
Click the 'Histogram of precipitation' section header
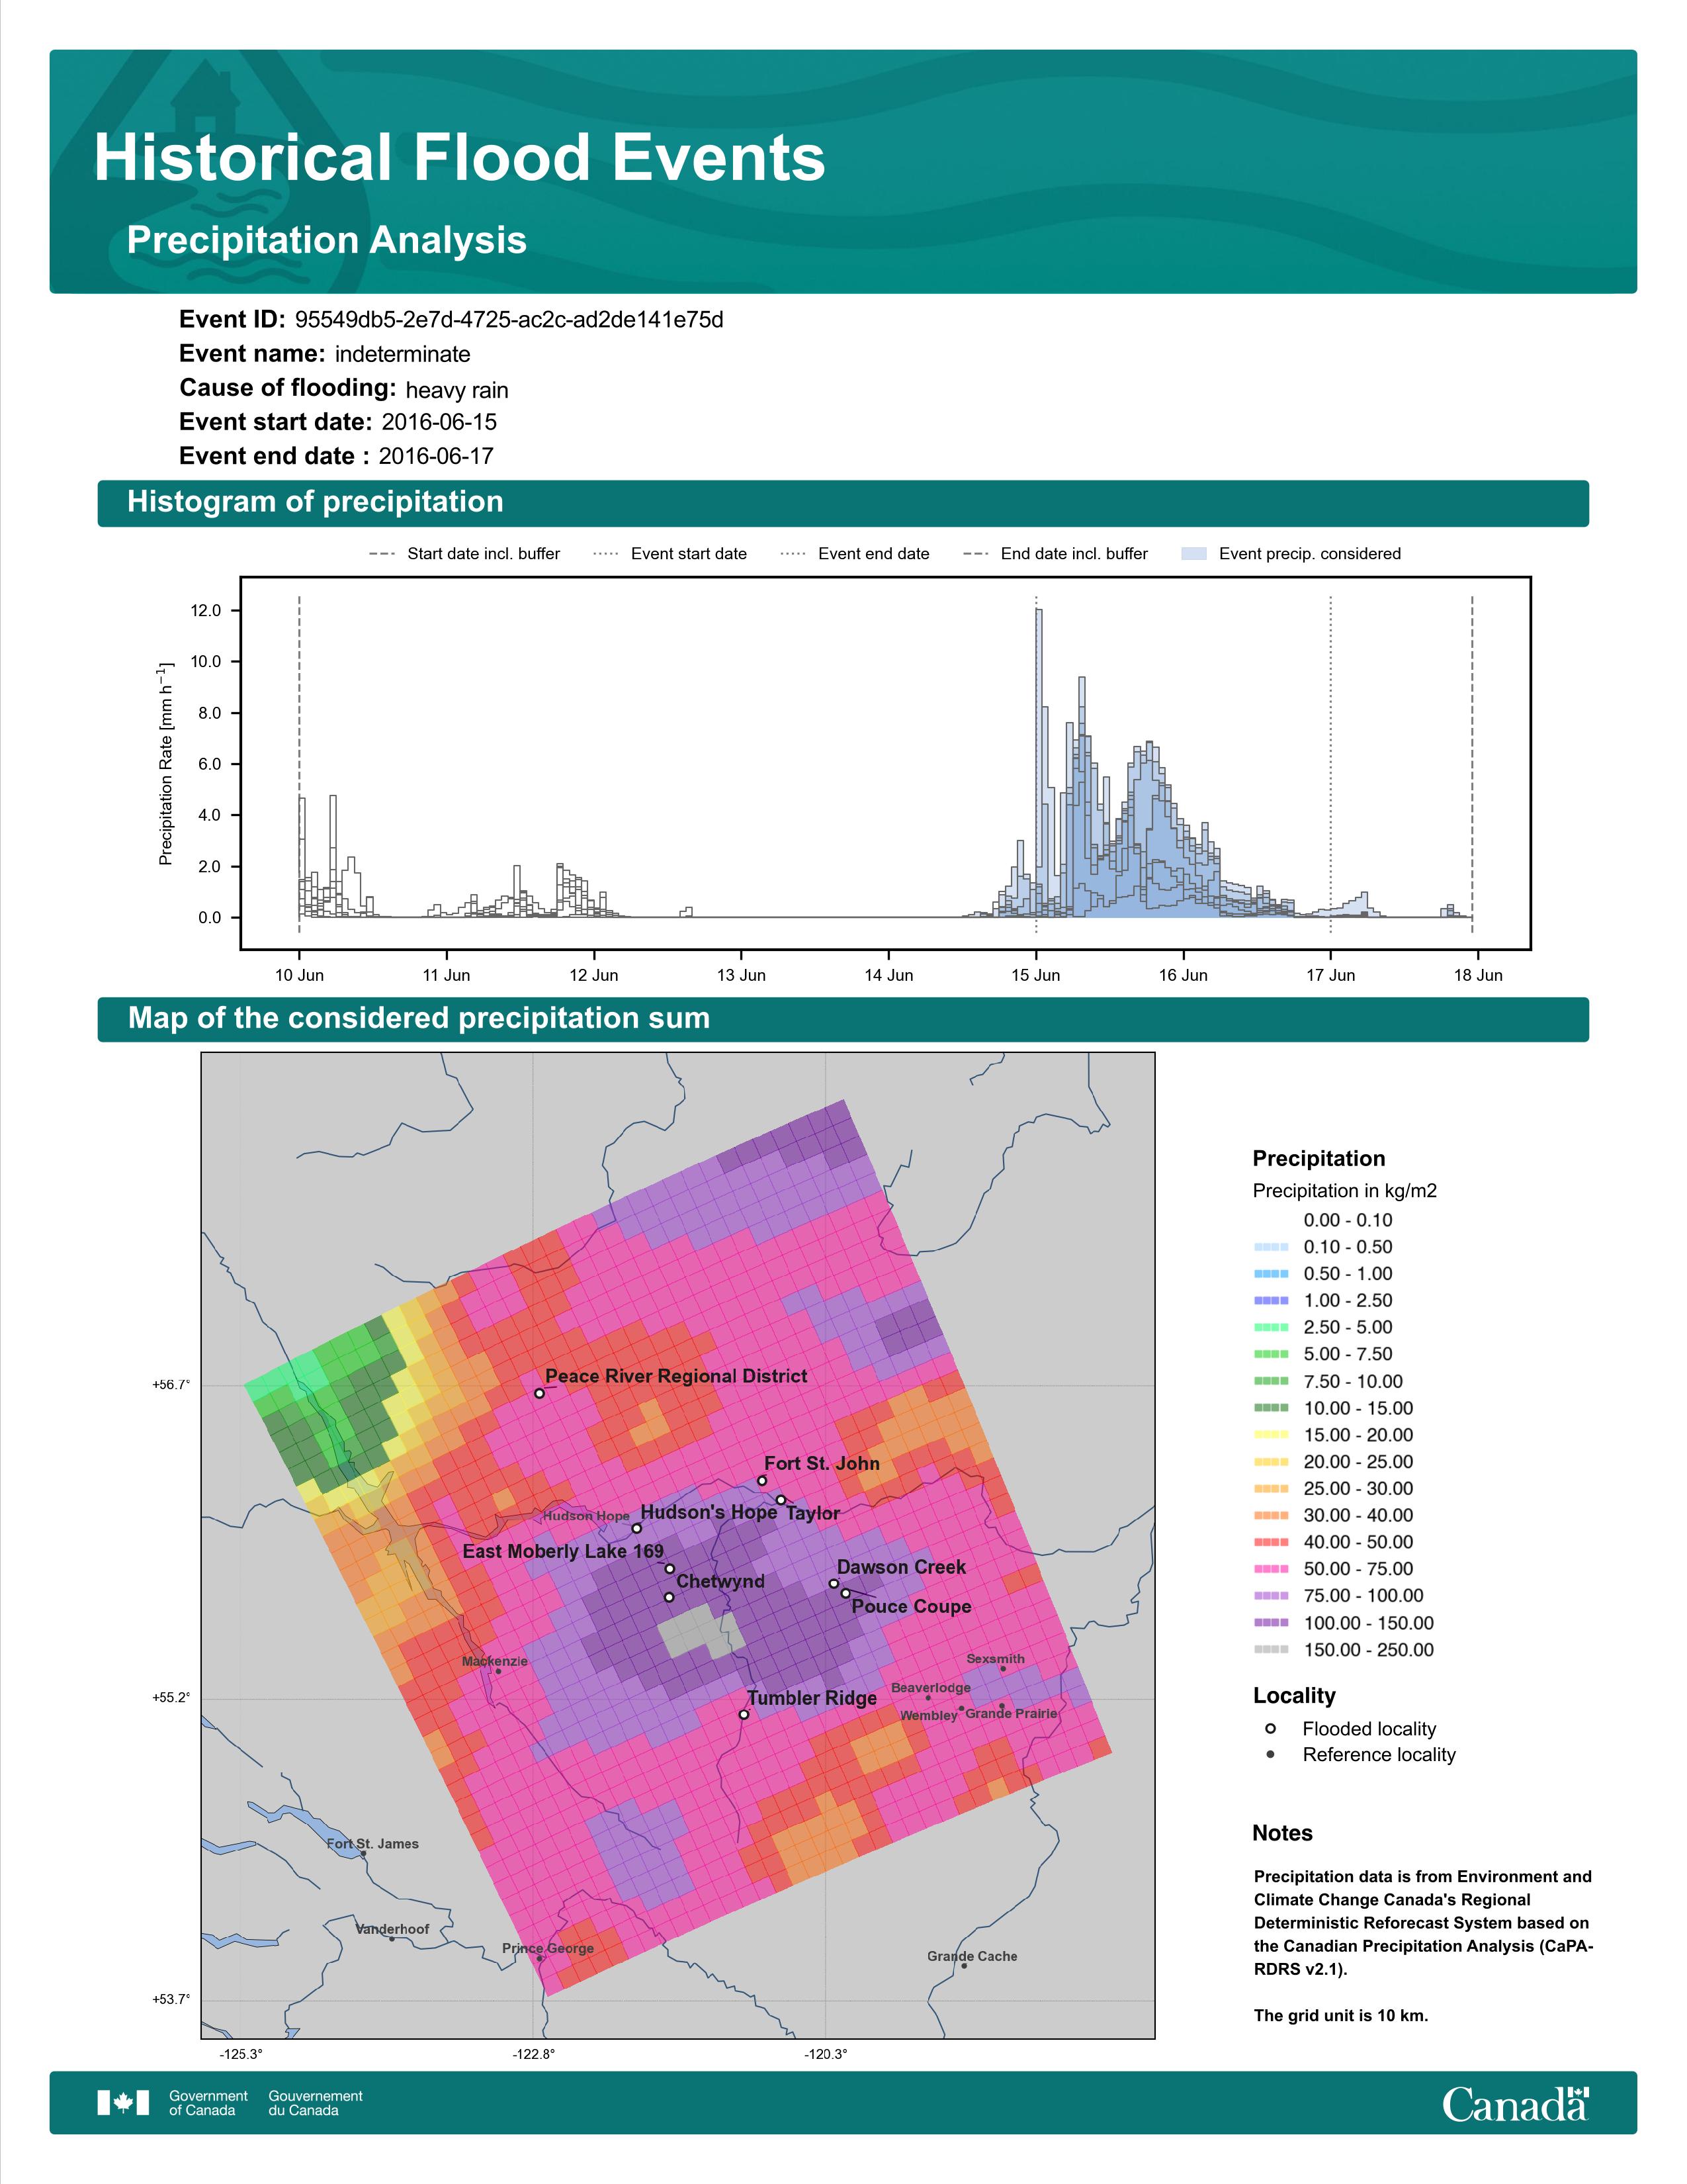[315, 501]
